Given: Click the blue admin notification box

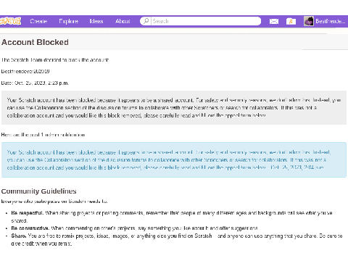Looking at the screenshot, I should pos(174,160).
